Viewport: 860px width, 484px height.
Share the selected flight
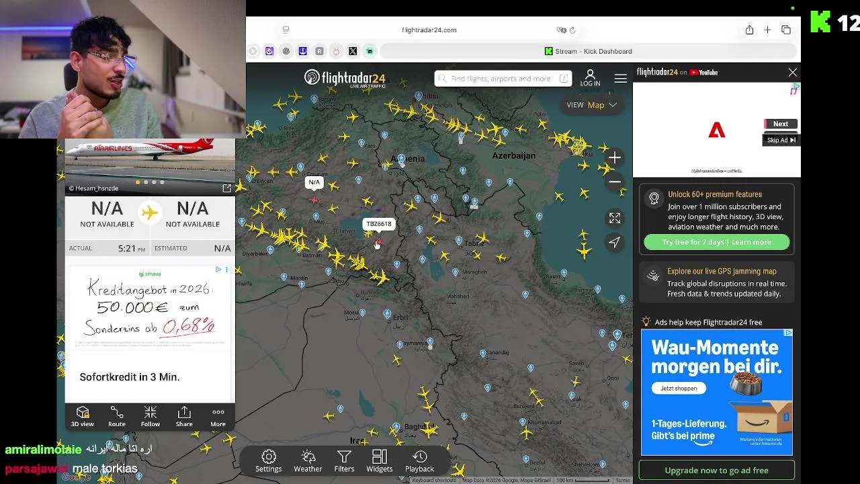184,417
